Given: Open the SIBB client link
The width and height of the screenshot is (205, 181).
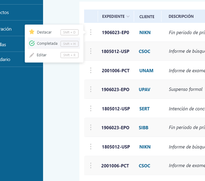Looking at the screenshot, I should click(143, 127).
